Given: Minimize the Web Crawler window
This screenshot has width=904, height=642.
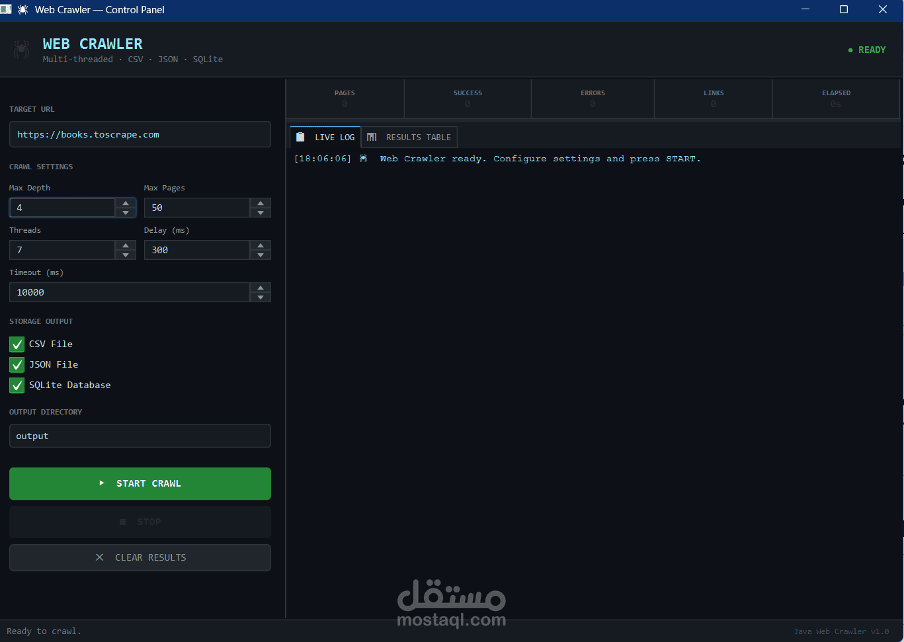Looking at the screenshot, I should click(805, 9).
